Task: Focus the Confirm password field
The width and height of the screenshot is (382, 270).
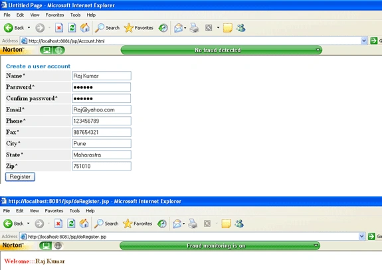Action: [x=102, y=98]
